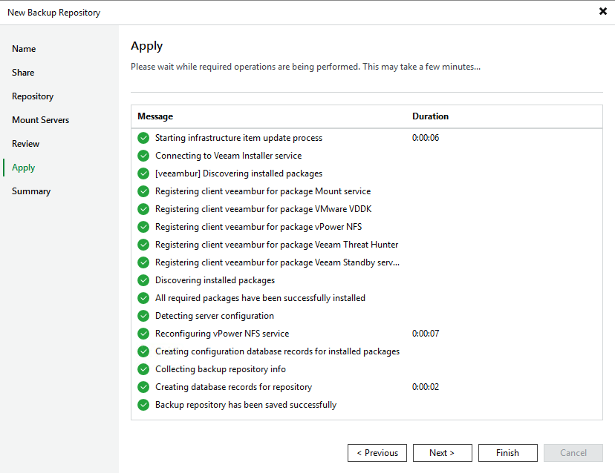Select row 'Connecting to Veeam Installer service'
This screenshot has width=615, height=473.
(x=367, y=156)
